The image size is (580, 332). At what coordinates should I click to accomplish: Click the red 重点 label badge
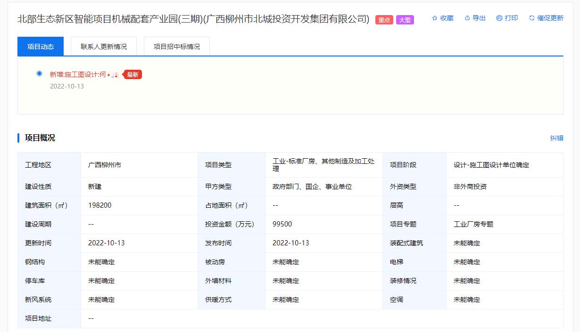(x=383, y=19)
